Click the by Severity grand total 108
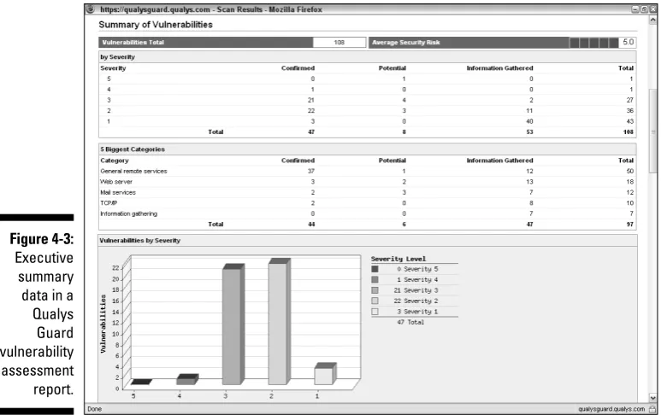 tap(629, 132)
